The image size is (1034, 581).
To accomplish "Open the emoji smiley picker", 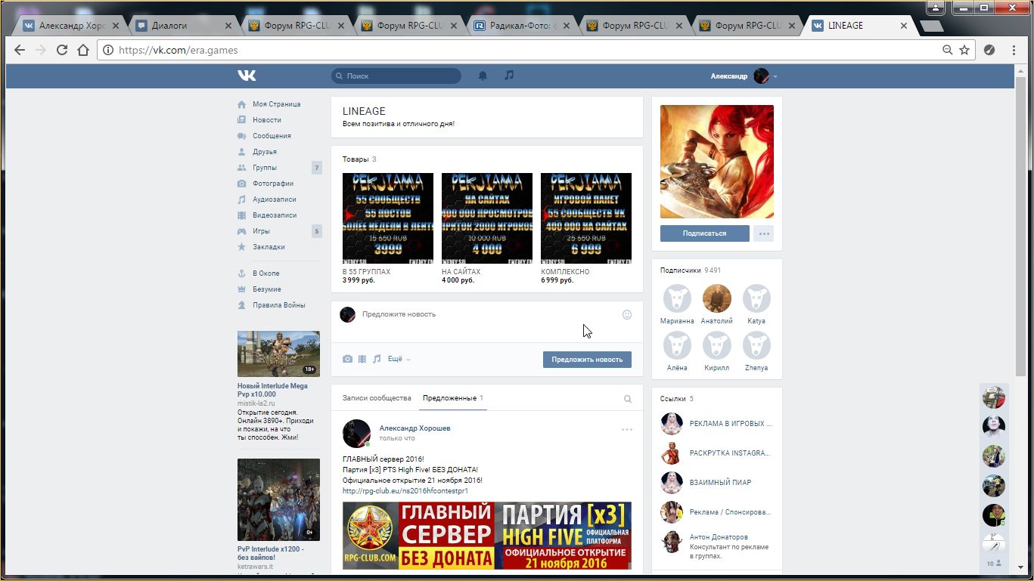I will (x=627, y=314).
